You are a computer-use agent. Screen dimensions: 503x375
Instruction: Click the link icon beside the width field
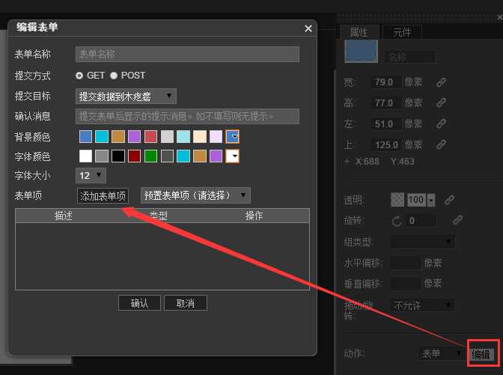coord(442,82)
